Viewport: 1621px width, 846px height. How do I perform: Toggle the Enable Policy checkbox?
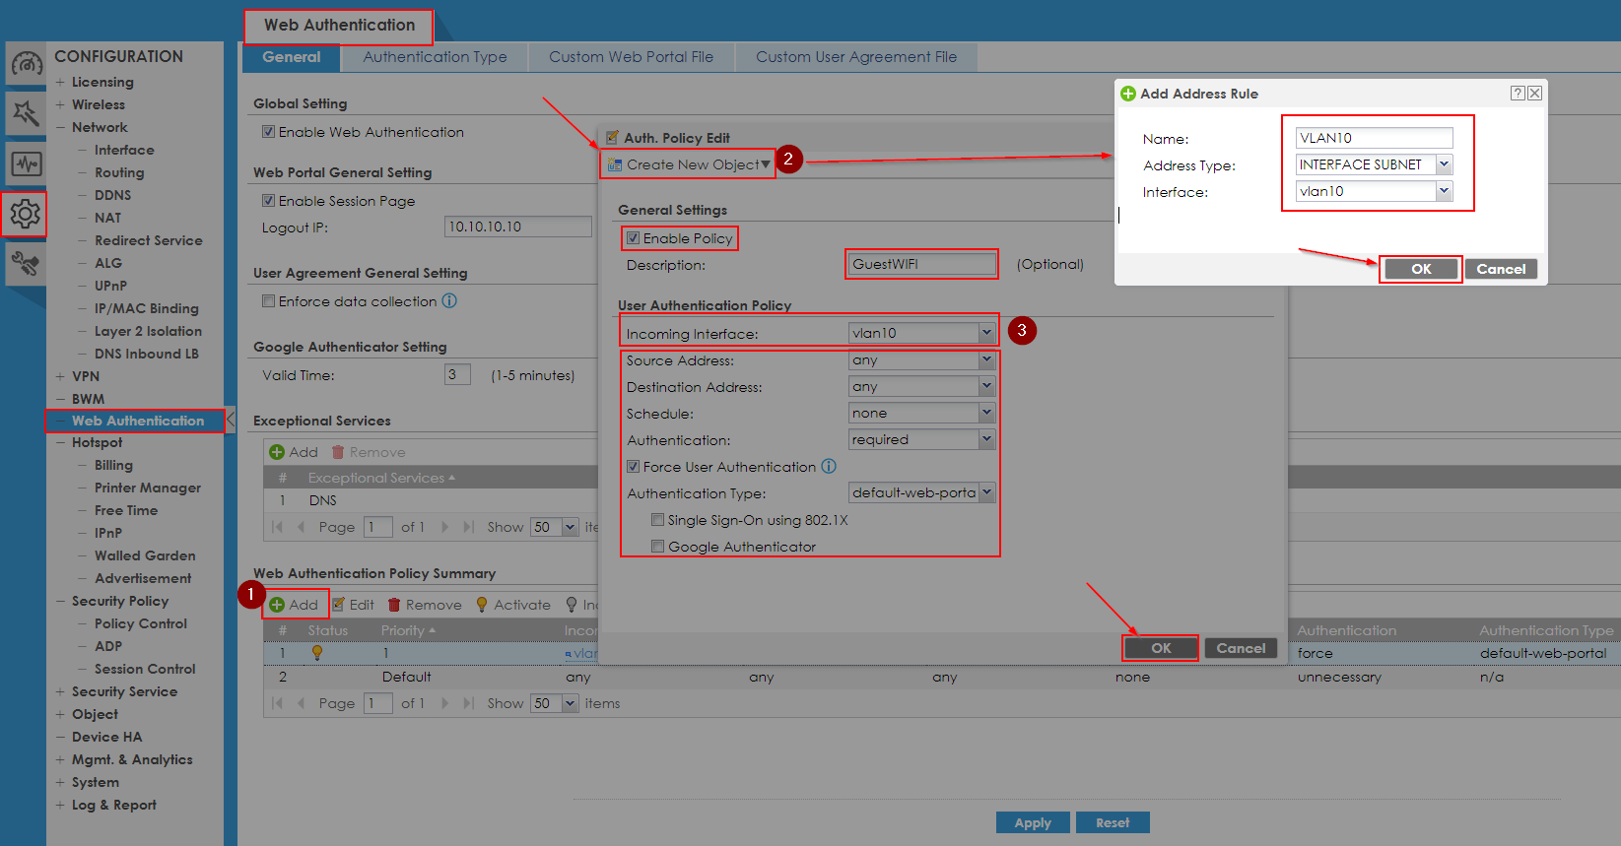634,238
